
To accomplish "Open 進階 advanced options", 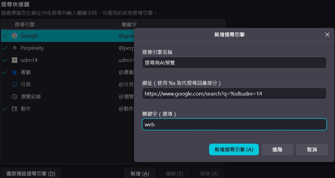I will coord(277,149).
